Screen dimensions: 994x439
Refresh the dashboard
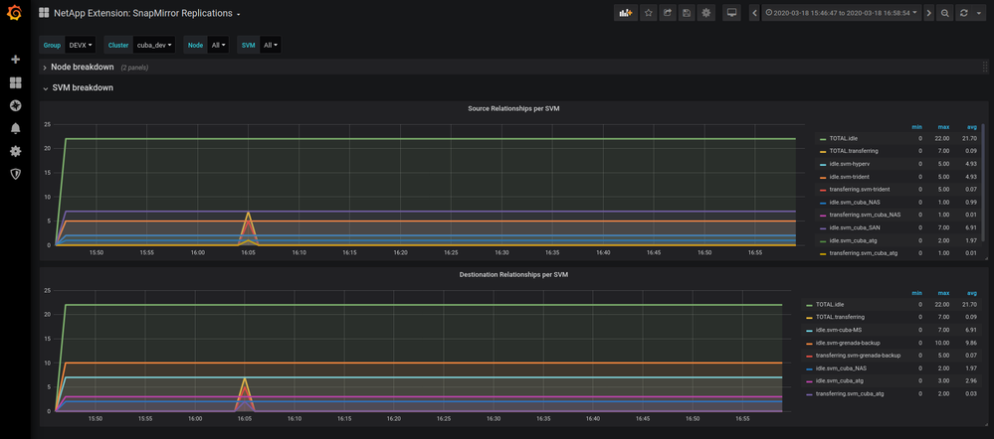963,13
